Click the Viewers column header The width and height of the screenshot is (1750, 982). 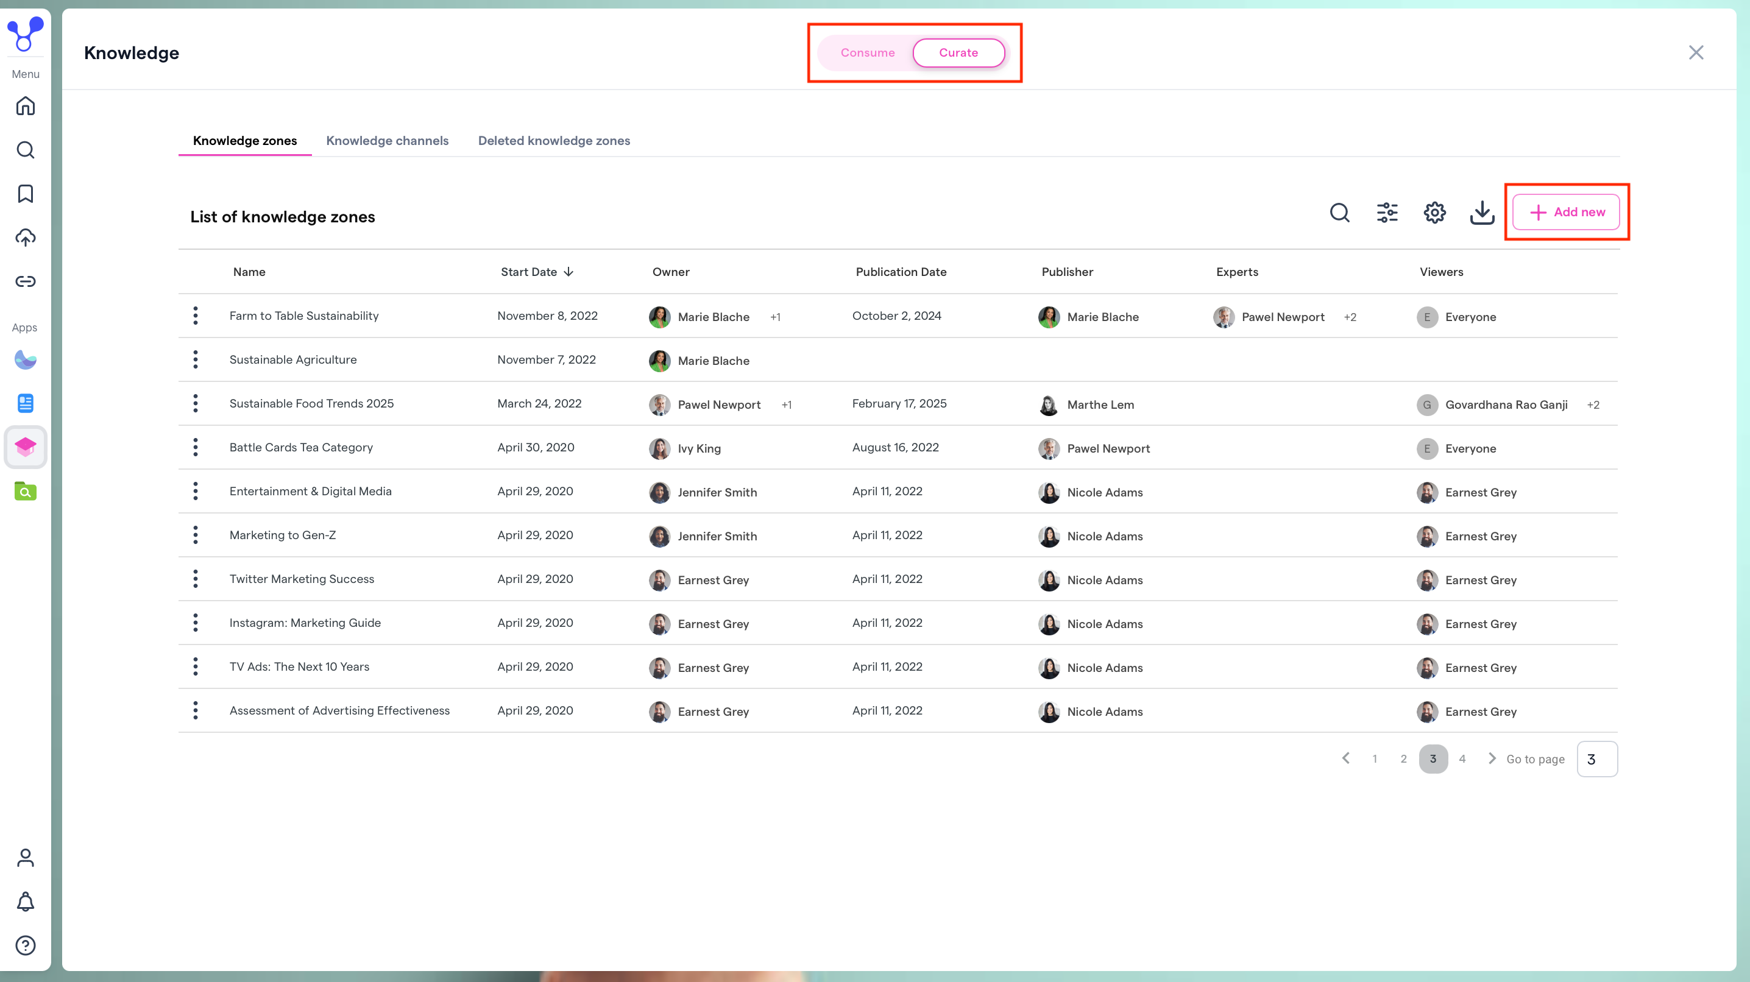click(x=1441, y=272)
